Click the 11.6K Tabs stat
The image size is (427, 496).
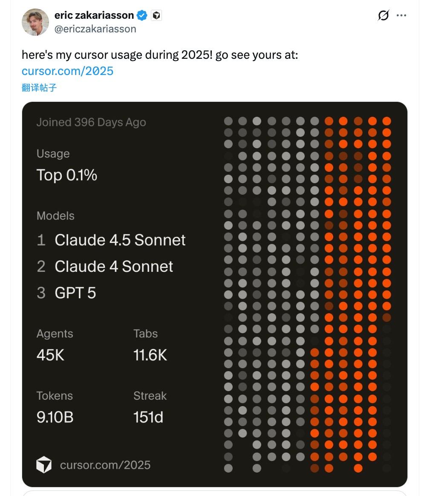(x=150, y=355)
